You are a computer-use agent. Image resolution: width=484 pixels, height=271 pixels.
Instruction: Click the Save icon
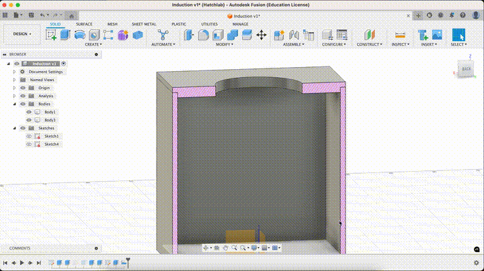pyautogui.click(x=31, y=15)
